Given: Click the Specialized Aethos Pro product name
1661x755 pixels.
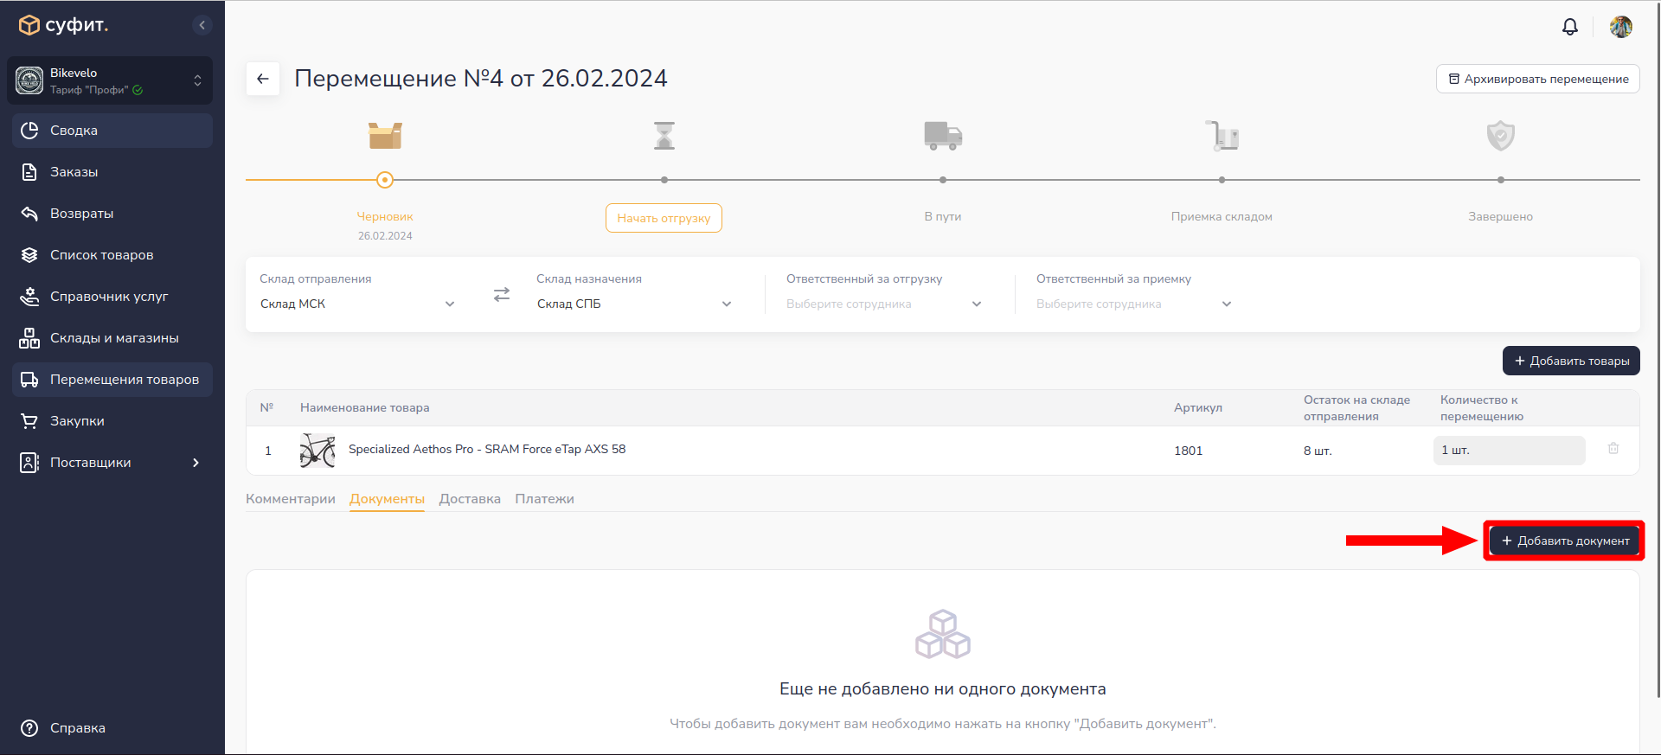Looking at the screenshot, I should 487,449.
